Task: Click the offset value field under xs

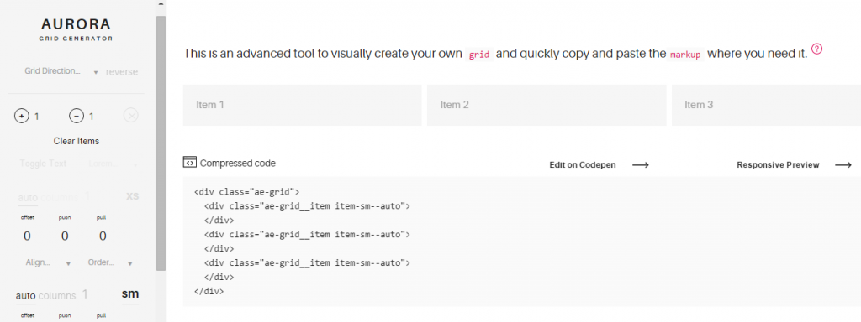Action: click(27, 236)
